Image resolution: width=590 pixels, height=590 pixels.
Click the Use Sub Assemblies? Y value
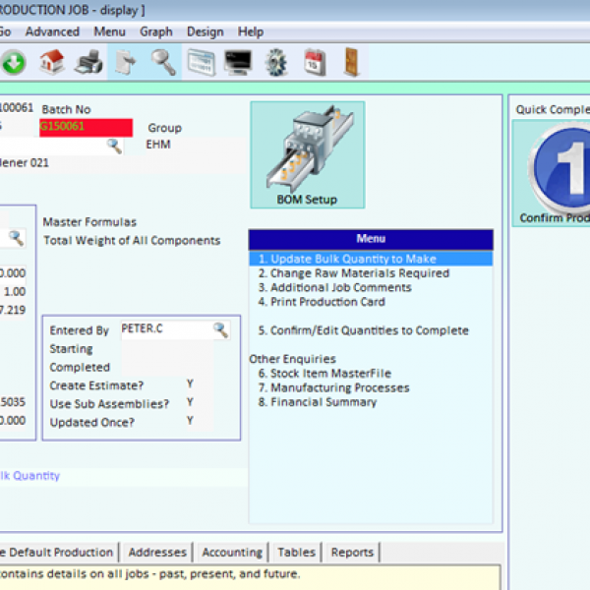click(x=191, y=402)
